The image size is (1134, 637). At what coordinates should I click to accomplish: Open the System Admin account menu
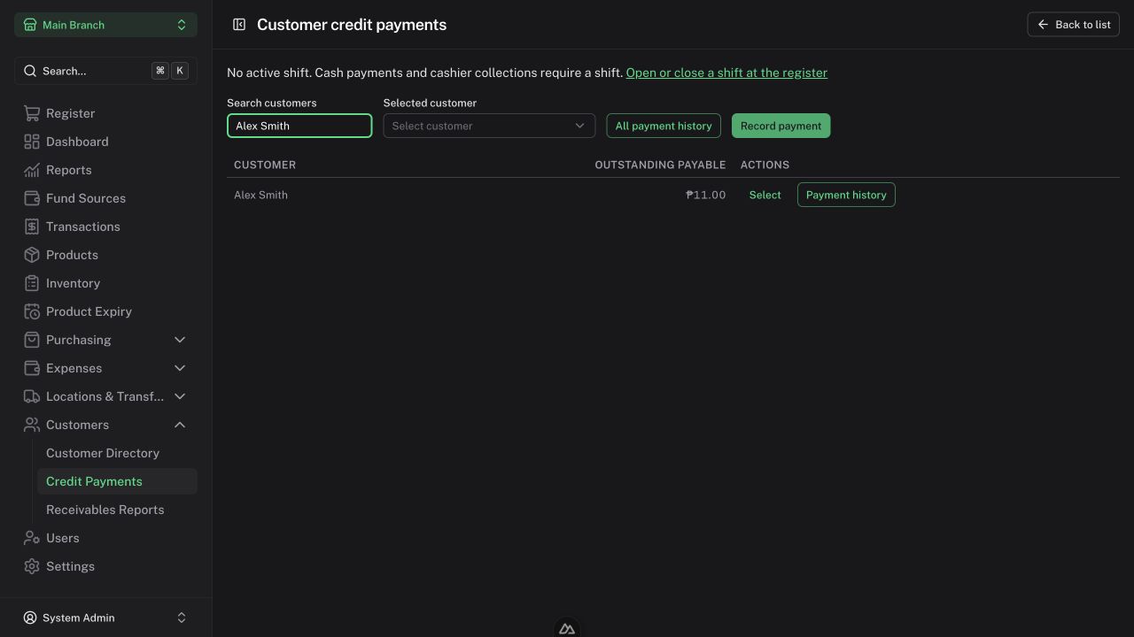105,618
